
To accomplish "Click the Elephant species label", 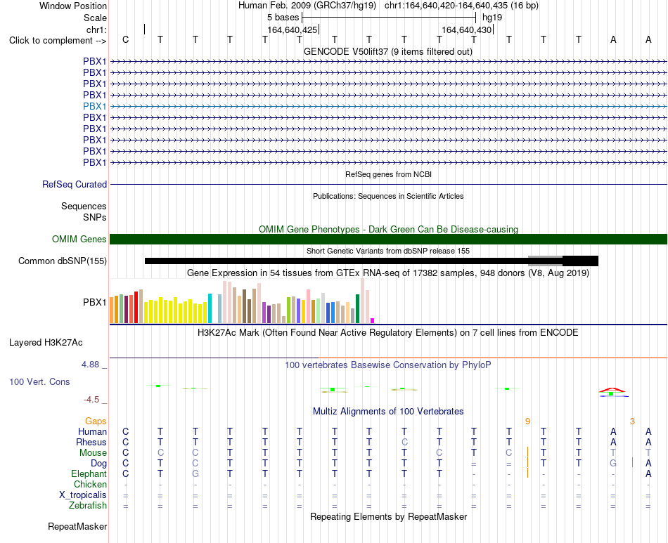I will click(x=89, y=473).
